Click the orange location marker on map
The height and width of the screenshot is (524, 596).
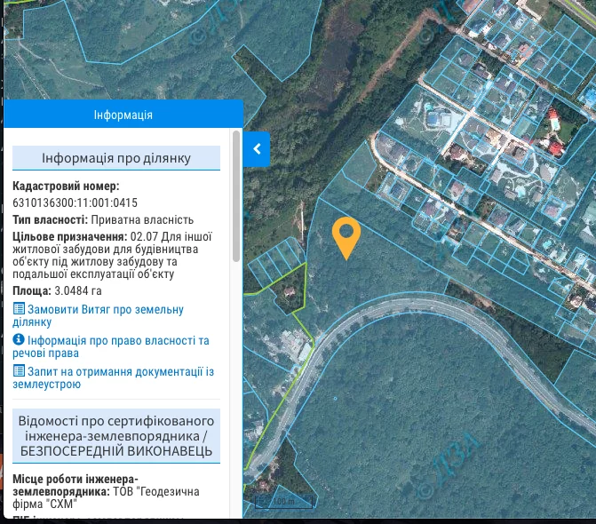coord(346,239)
